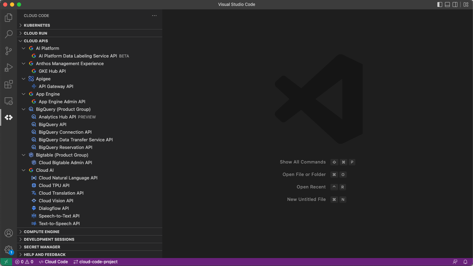Click Cloud Code status bar button
Image resolution: width=473 pixels, height=266 pixels.
(x=53, y=262)
